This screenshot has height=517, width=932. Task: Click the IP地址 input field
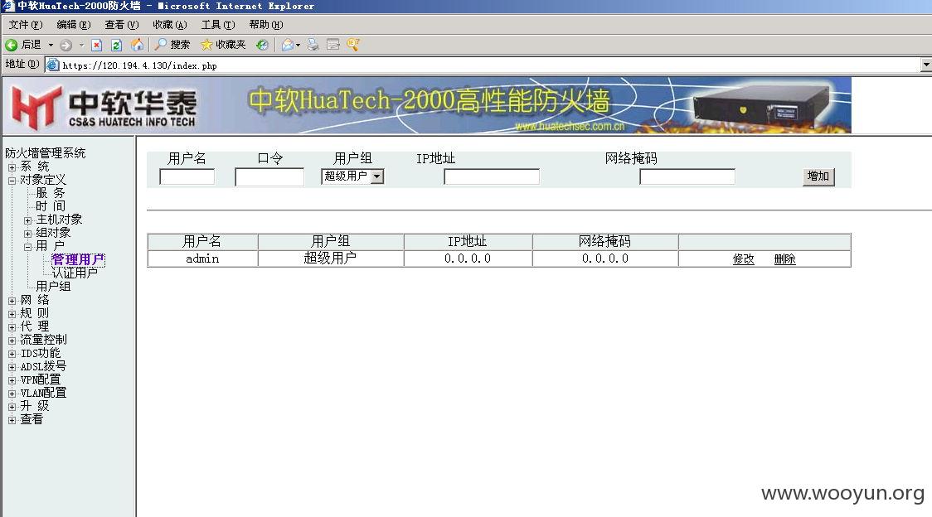492,176
